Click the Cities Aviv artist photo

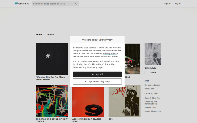[x=153, y=54]
